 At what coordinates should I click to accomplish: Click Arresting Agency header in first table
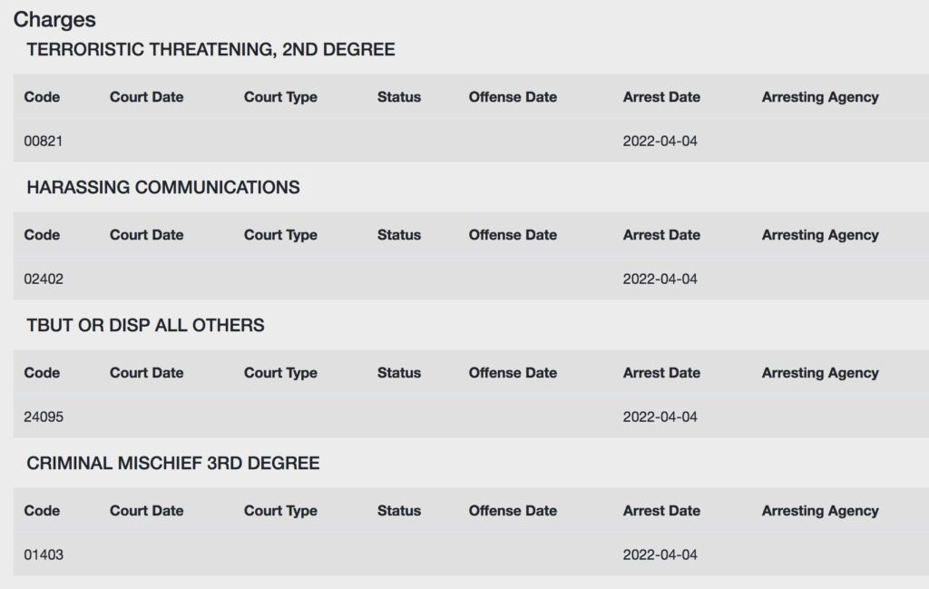[x=820, y=97]
